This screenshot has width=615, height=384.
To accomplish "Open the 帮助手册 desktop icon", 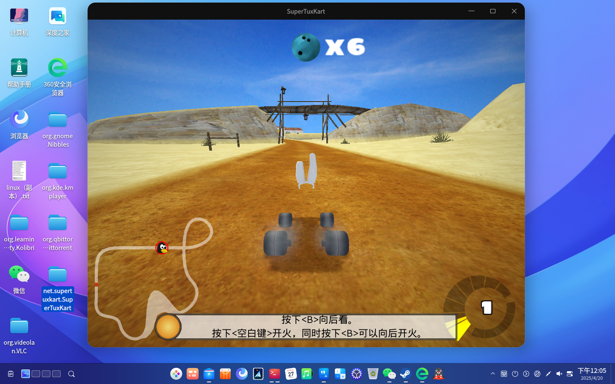I will [x=19, y=73].
